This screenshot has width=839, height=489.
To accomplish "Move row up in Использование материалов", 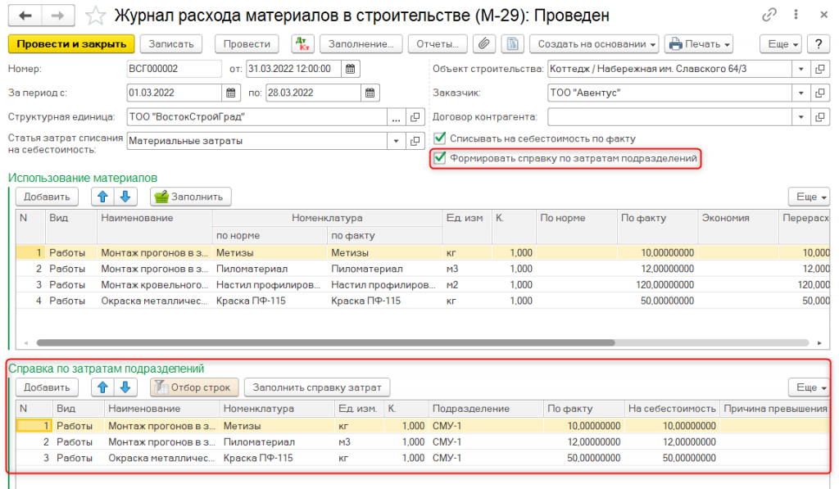I will coord(102,196).
